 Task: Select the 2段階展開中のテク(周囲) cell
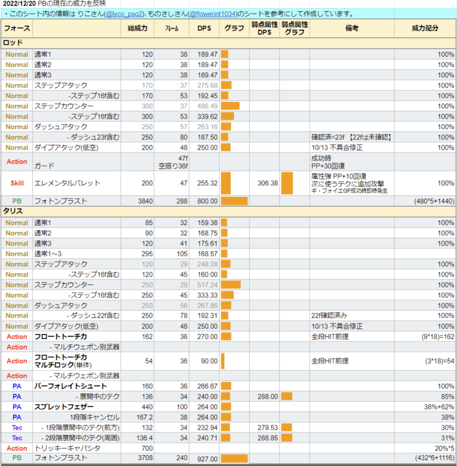[x=77, y=438]
